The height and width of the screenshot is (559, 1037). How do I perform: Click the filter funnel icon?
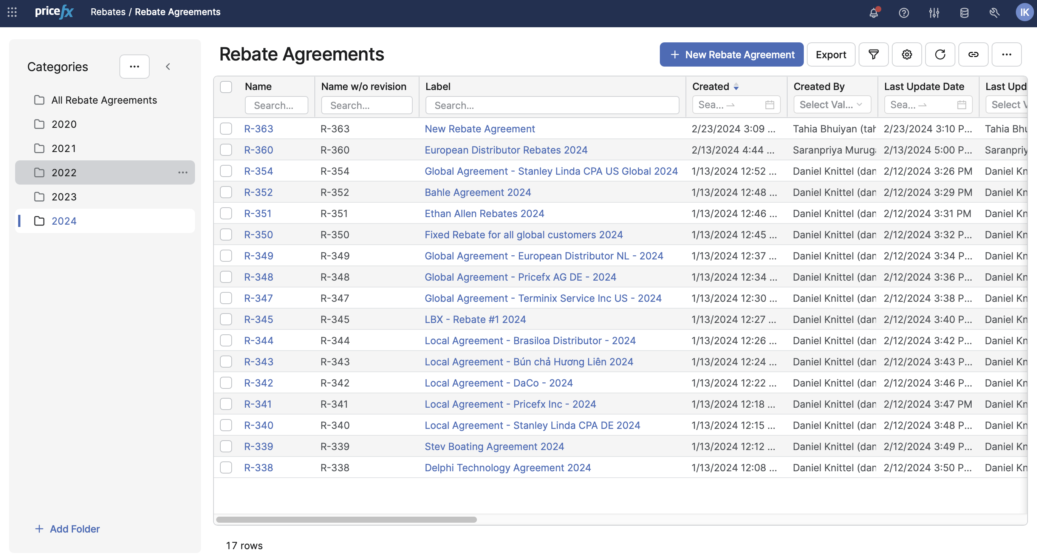(x=873, y=54)
